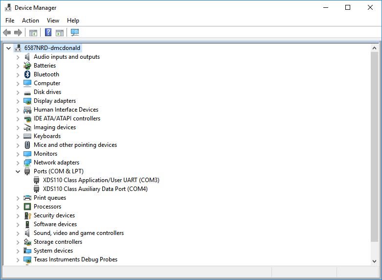
Task: Click the Computer monitor icon
Action: point(27,83)
